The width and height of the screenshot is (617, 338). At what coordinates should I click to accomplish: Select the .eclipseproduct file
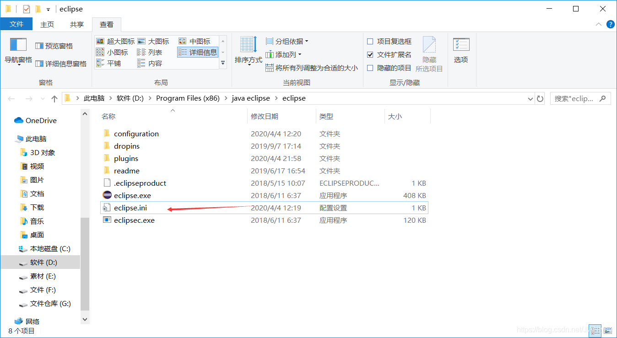tap(264, 183)
